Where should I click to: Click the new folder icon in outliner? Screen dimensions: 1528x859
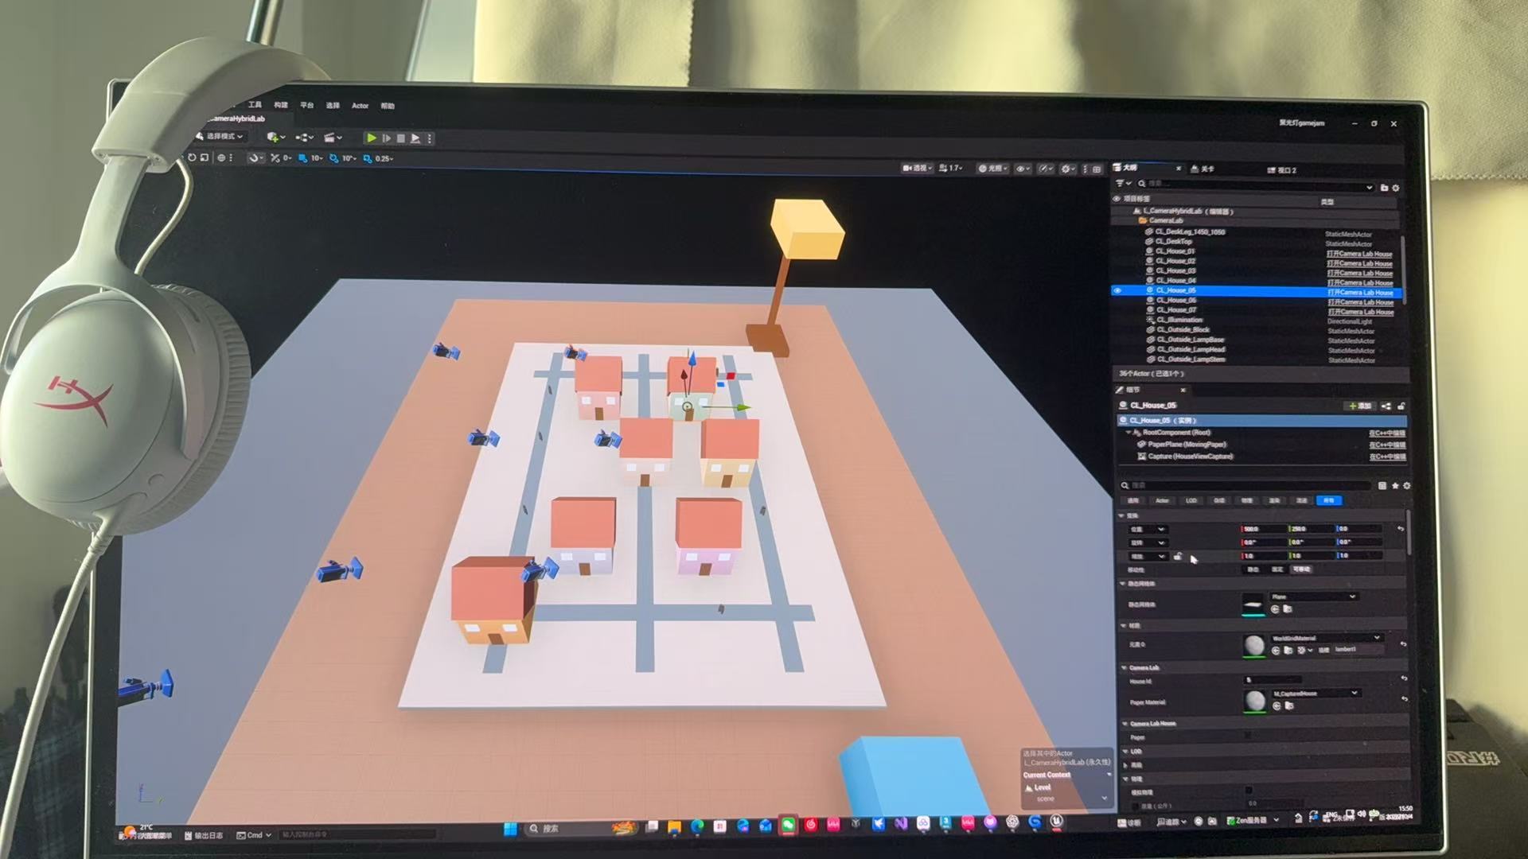1384,188
